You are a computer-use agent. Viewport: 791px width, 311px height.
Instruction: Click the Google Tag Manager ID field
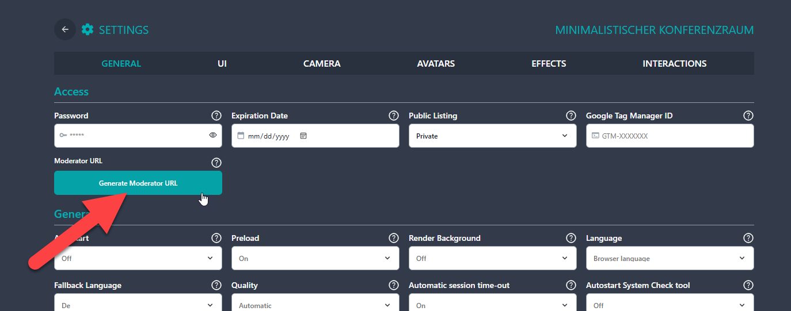tap(670, 136)
